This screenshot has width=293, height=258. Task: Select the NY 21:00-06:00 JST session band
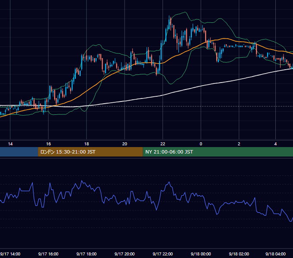218,152
